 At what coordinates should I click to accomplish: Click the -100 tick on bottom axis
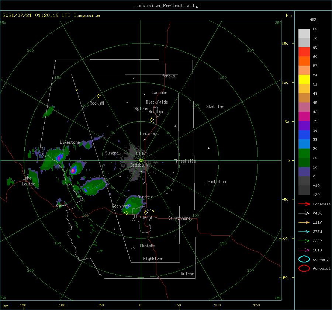61,305
